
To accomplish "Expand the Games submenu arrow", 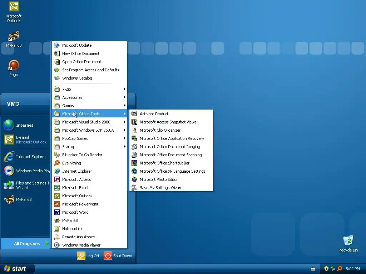I will pos(125,106).
